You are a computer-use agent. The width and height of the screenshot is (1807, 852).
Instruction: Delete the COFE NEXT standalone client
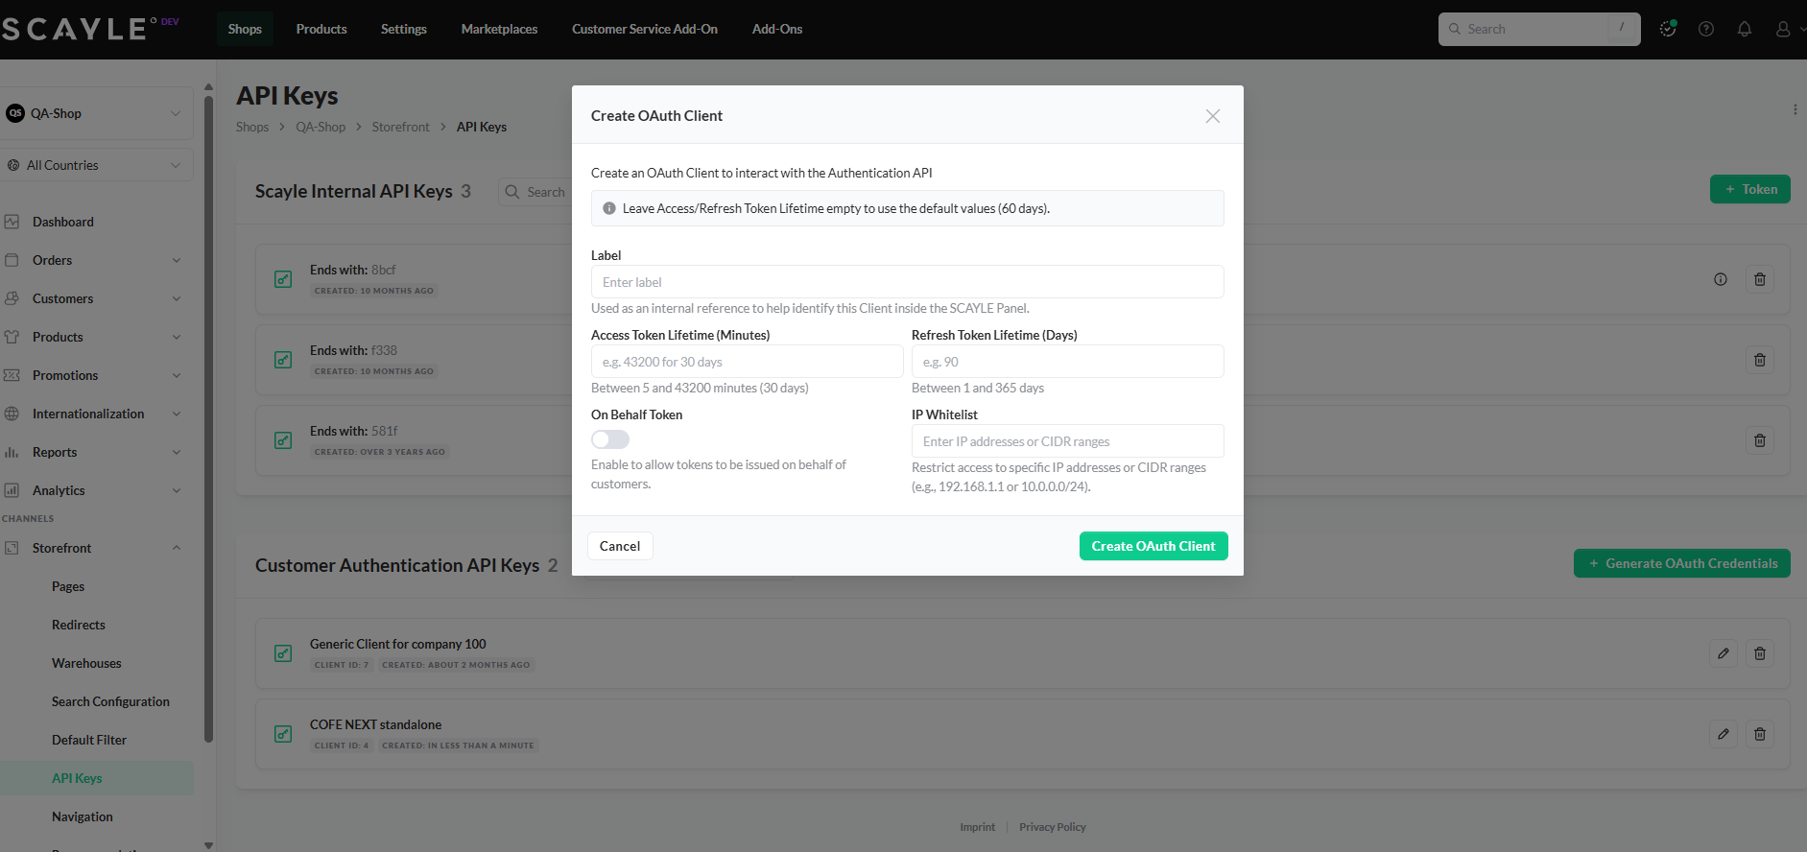pos(1760,734)
